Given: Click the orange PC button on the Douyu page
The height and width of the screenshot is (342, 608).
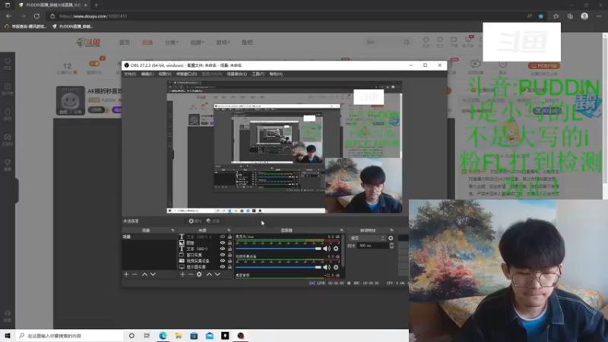Looking at the screenshot, I should pyautogui.click(x=543, y=65).
